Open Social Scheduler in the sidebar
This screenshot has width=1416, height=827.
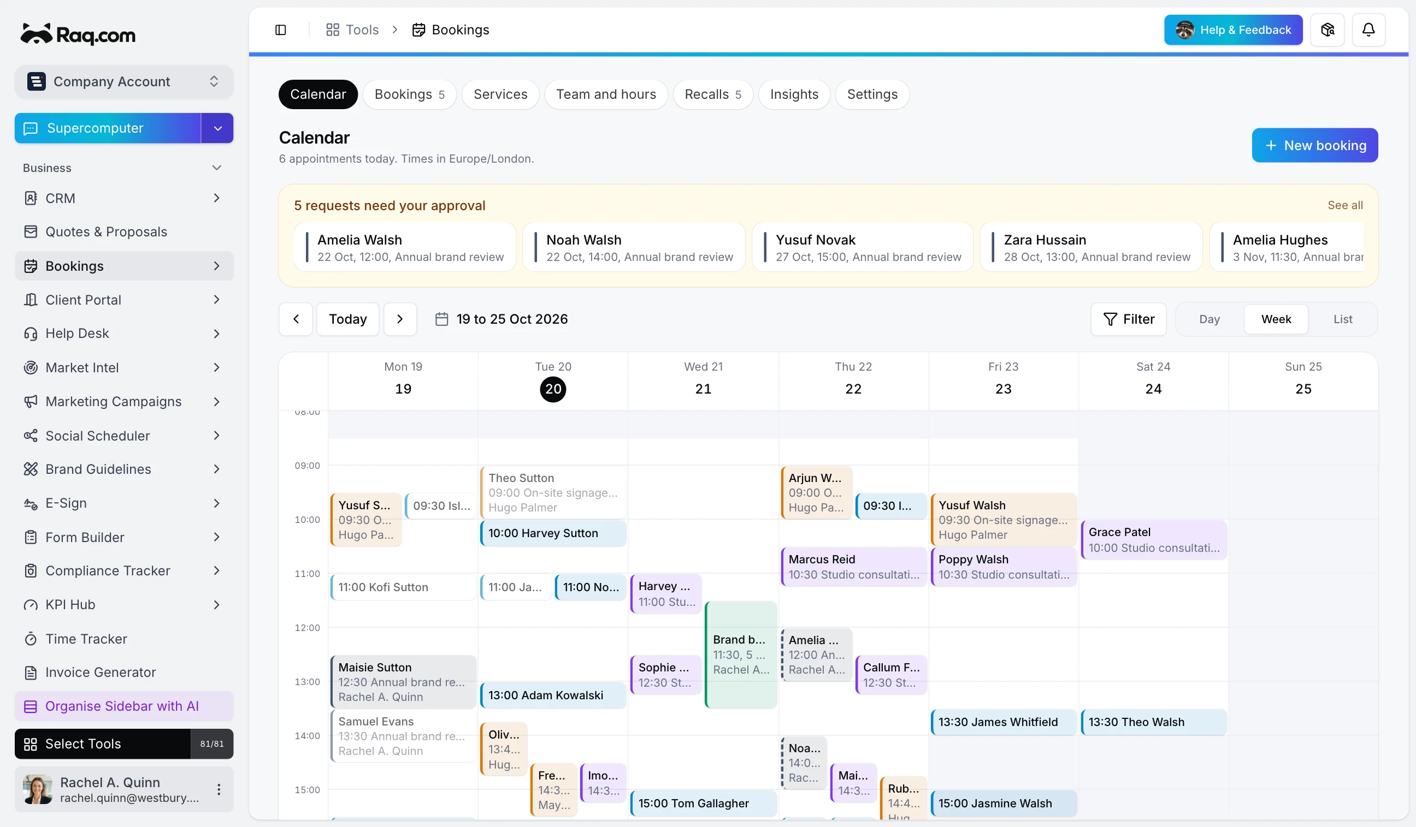pyautogui.click(x=123, y=436)
